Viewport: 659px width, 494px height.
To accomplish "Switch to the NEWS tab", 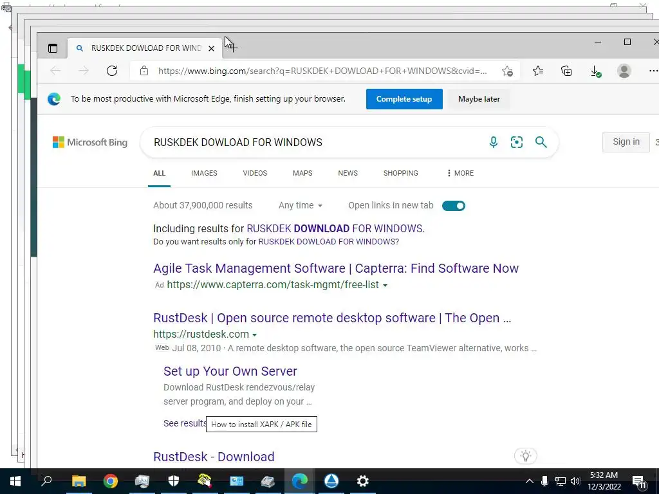I will (348, 173).
